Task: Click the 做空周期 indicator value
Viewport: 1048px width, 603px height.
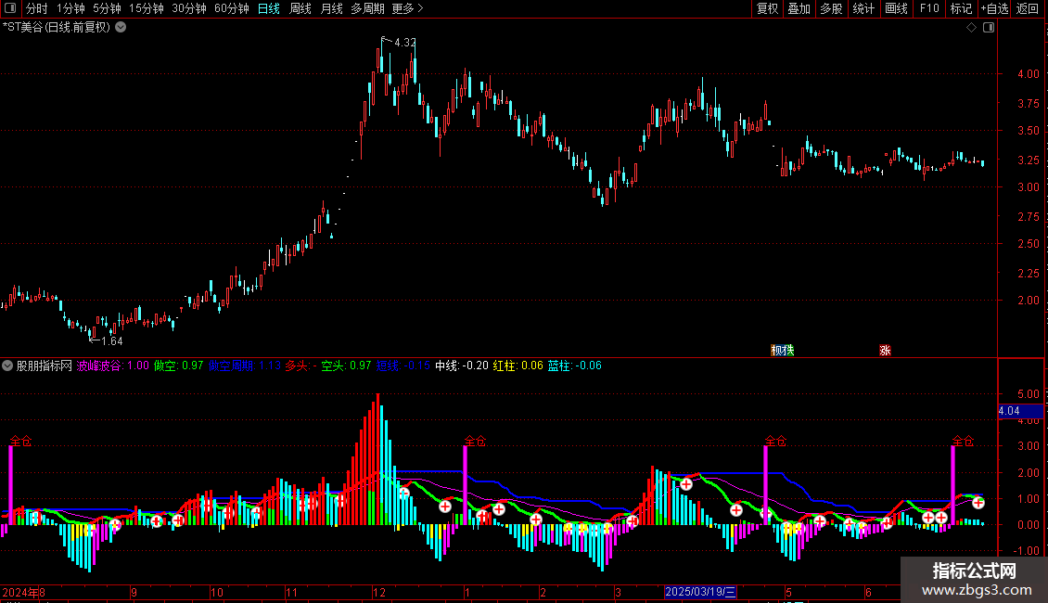Action: [x=245, y=366]
